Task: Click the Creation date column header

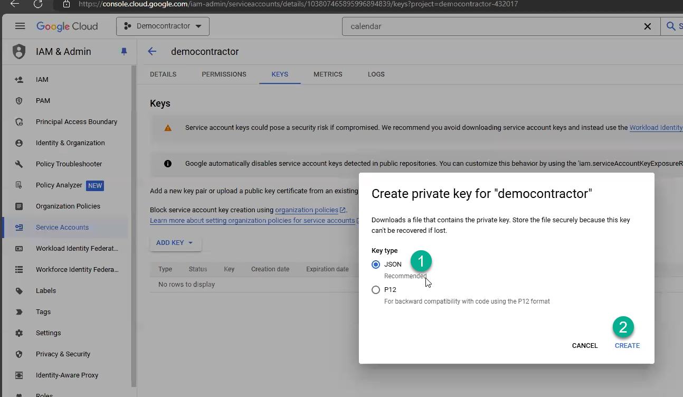Action: pyautogui.click(x=270, y=269)
